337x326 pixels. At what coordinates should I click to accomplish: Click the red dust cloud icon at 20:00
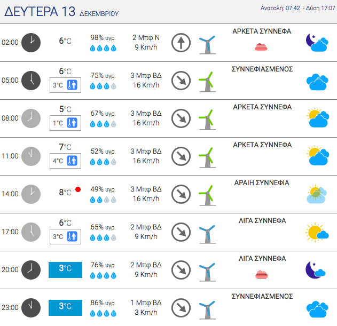(261, 274)
